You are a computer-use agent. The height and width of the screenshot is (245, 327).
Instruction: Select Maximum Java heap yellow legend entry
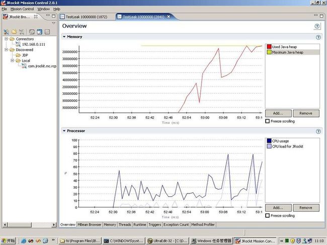coord(292,52)
